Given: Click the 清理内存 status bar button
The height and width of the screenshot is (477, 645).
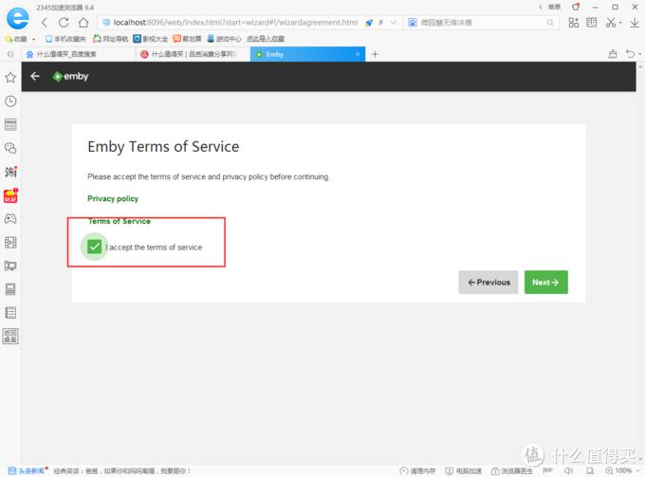Looking at the screenshot, I should (417, 470).
